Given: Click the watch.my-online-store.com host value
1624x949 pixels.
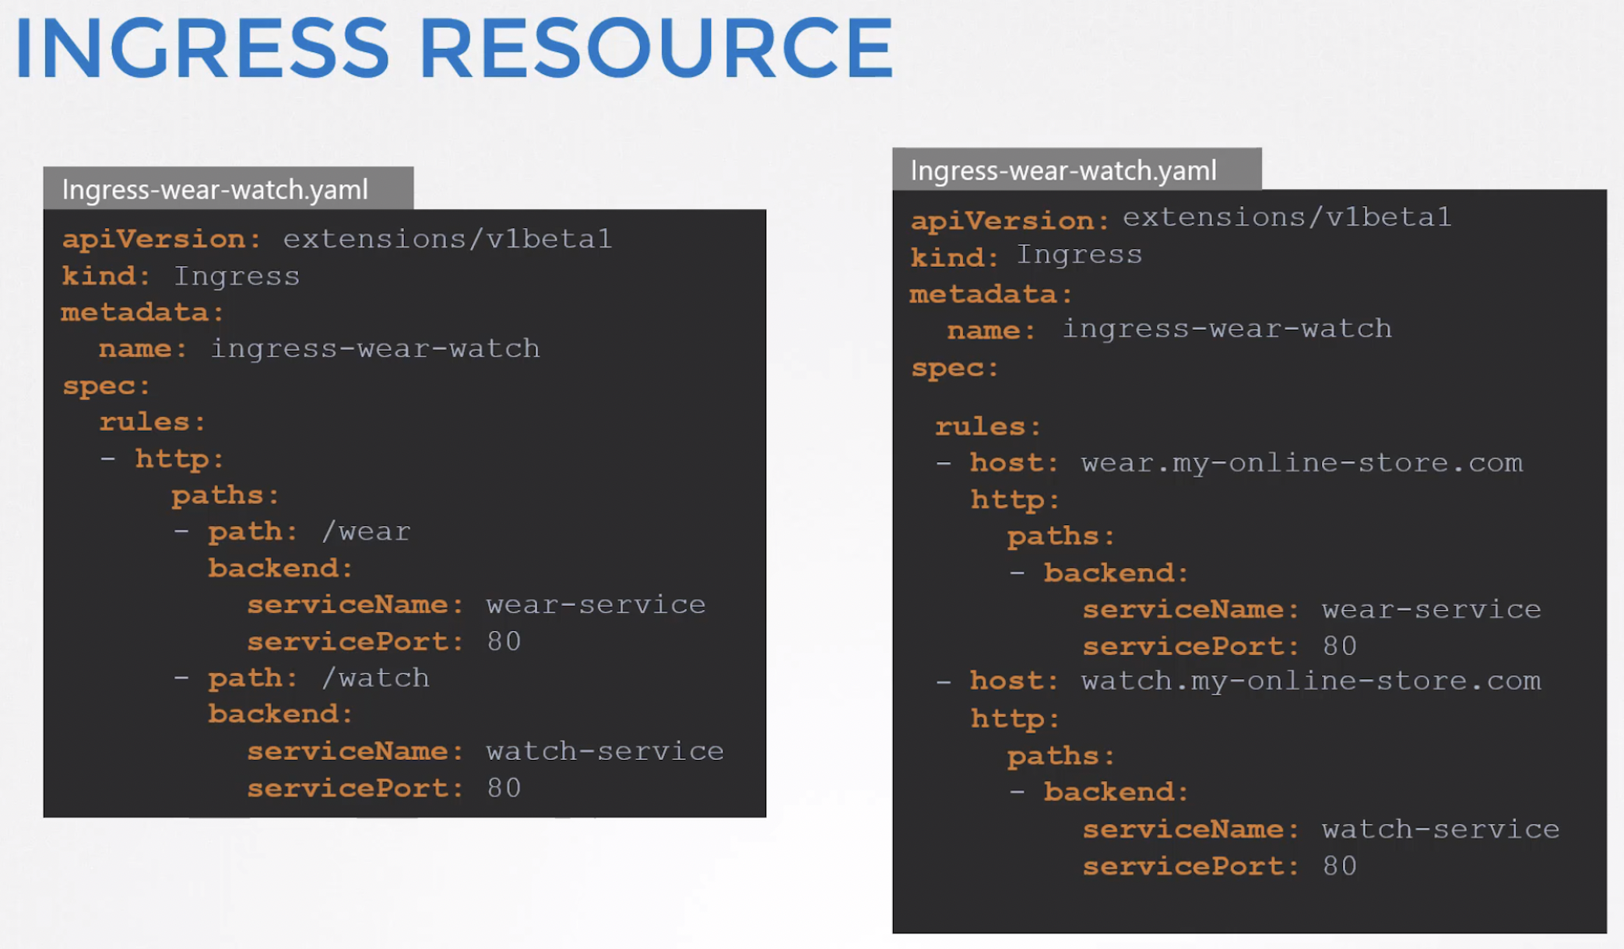Looking at the screenshot, I should [x=1310, y=681].
